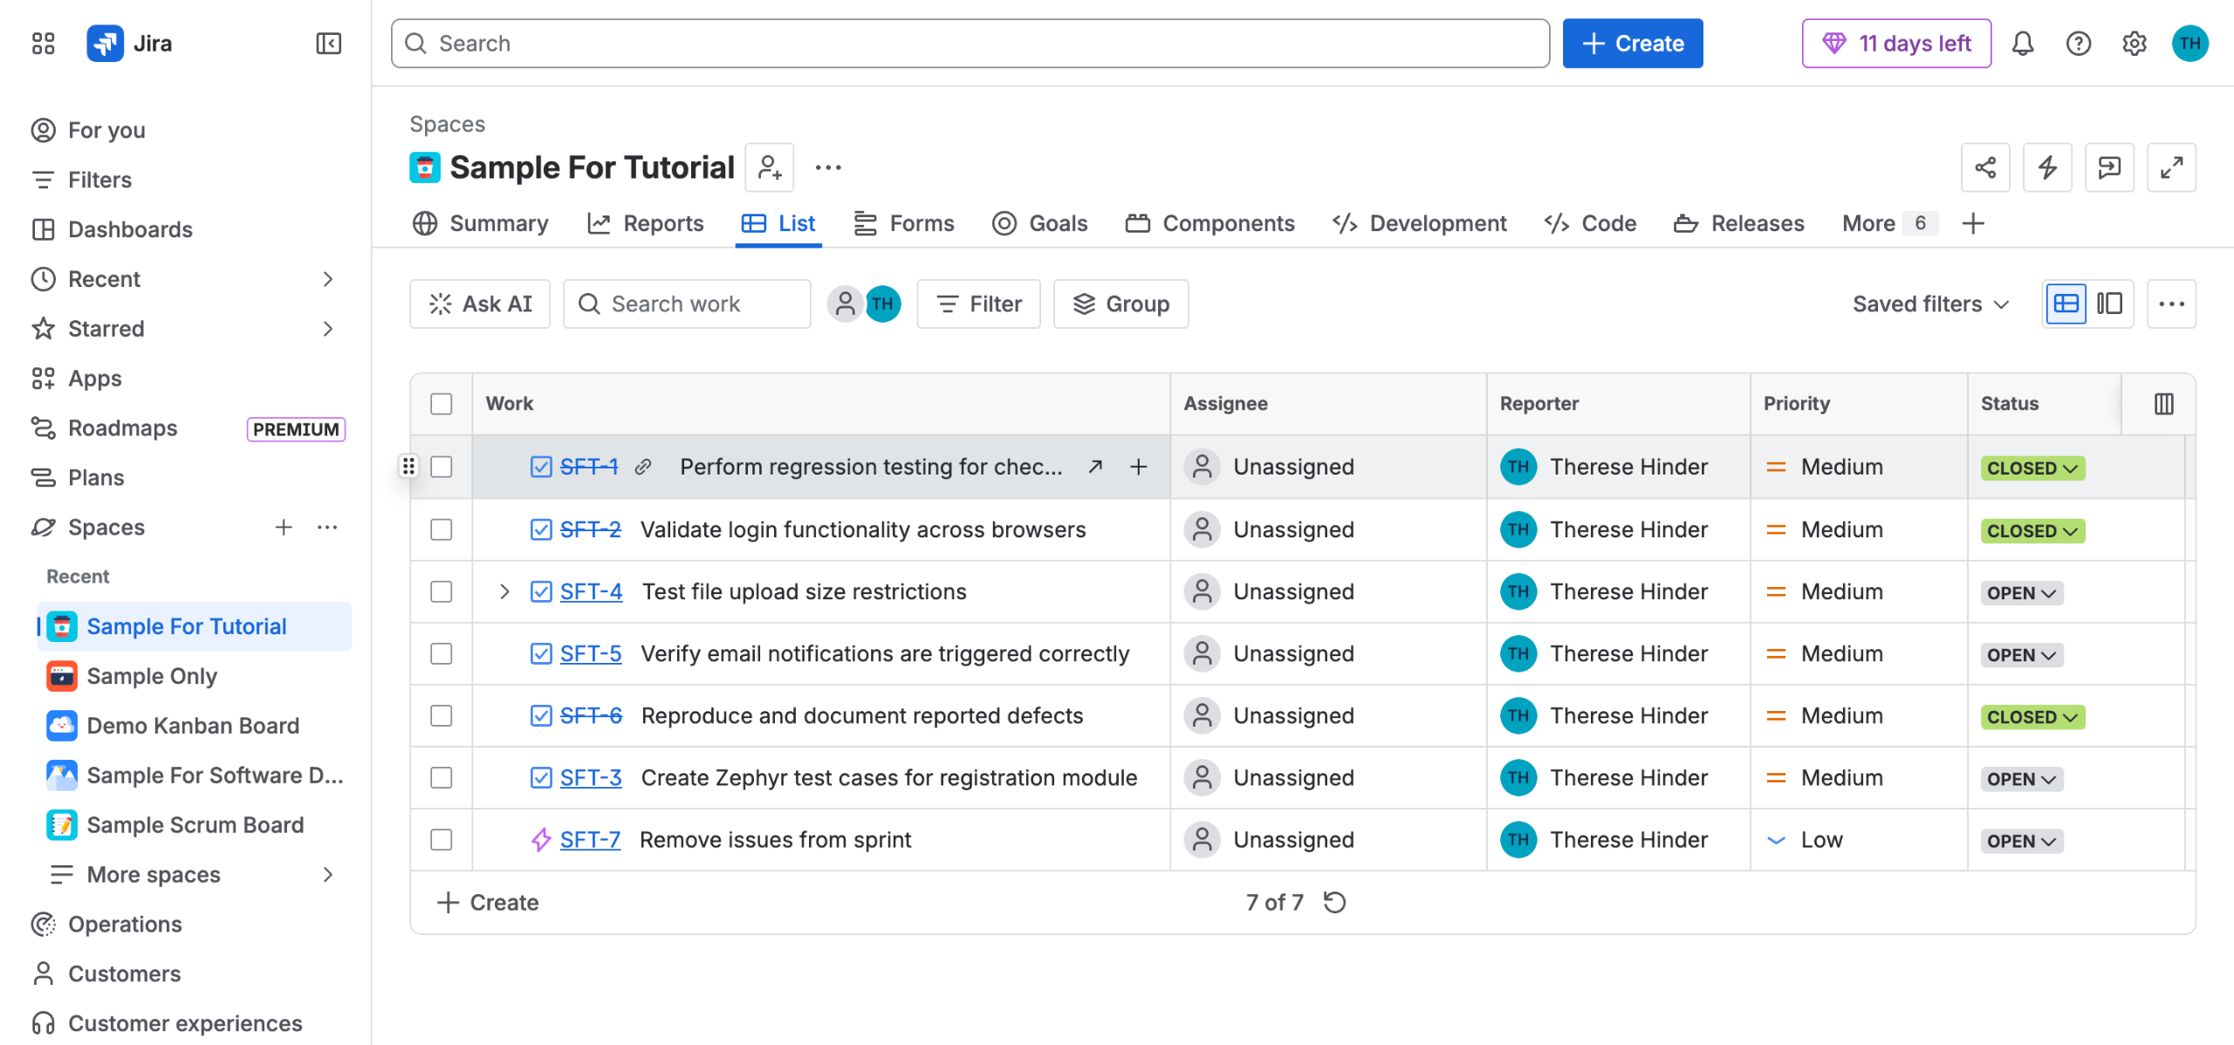This screenshot has height=1045, width=2234.
Task: Switch to list table view icon
Action: pyautogui.click(x=2066, y=304)
